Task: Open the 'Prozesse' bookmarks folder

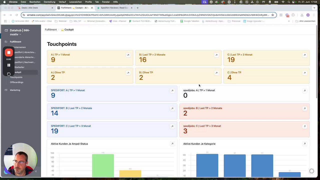Action: click(x=234, y=21)
